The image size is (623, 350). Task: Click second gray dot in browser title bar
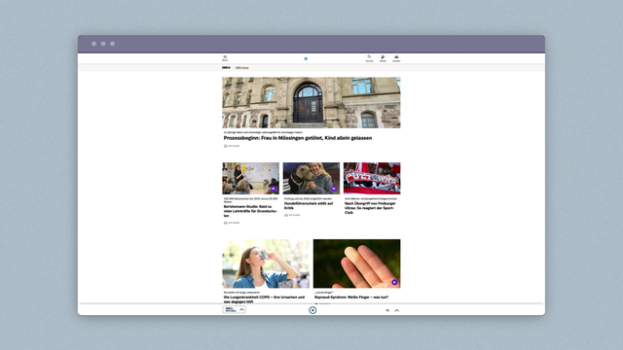[x=103, y=44]
